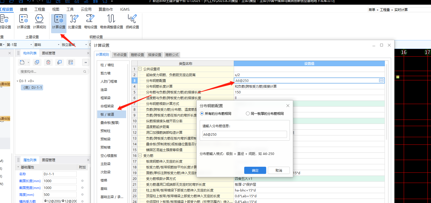
Task: Collapse the 基础属性 section
Action: [x=18, y=167]
